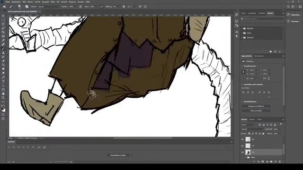Select the Type tool
The width and height of the screenshot is (303, 170).
pyautogui.click(x=3, y=81)
